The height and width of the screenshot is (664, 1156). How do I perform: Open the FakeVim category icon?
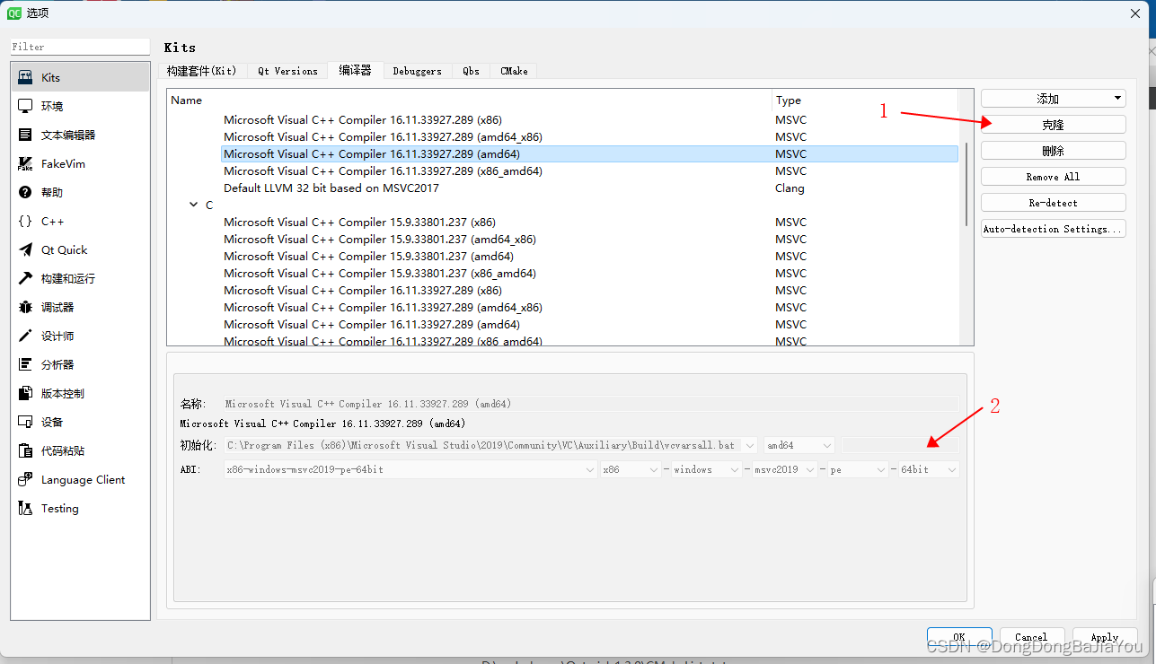pyautogui.click(x=25, y=164)
